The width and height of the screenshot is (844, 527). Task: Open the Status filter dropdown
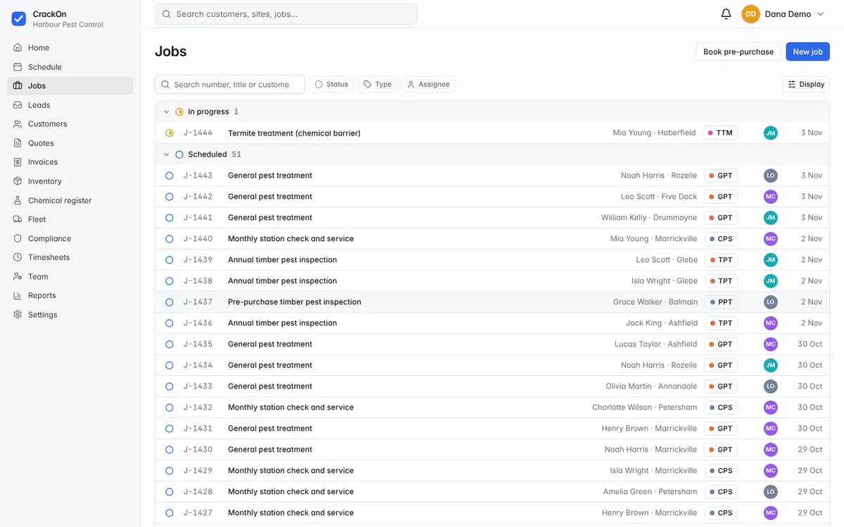point(331,84)
